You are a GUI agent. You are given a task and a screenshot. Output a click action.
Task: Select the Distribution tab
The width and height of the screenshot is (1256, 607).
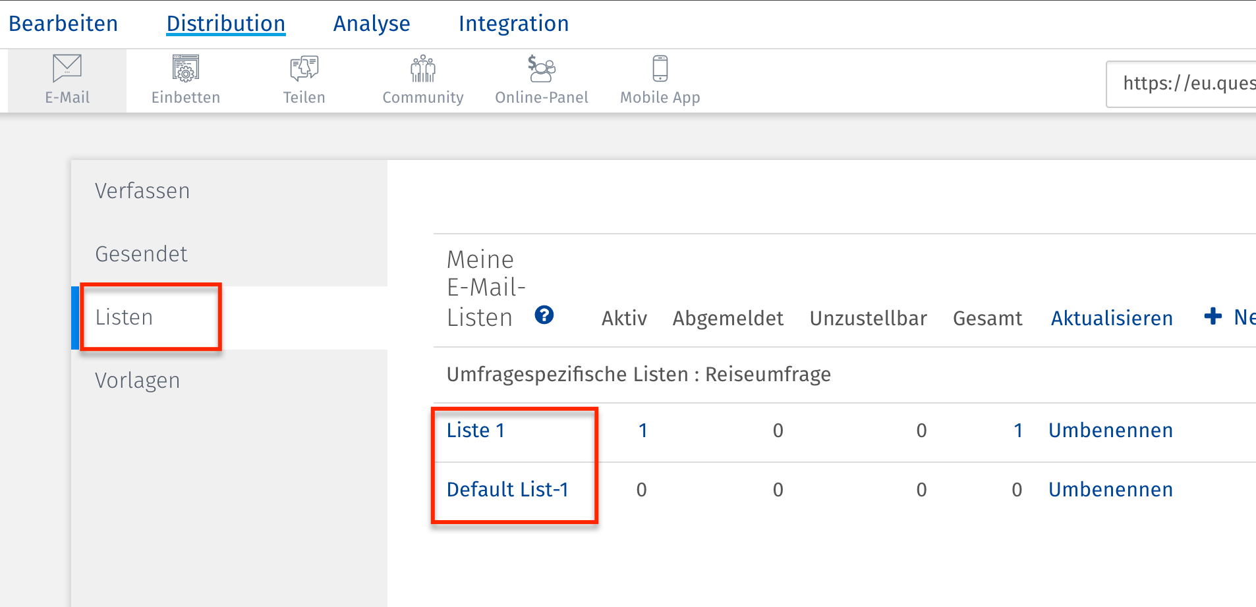coord(225,24)
